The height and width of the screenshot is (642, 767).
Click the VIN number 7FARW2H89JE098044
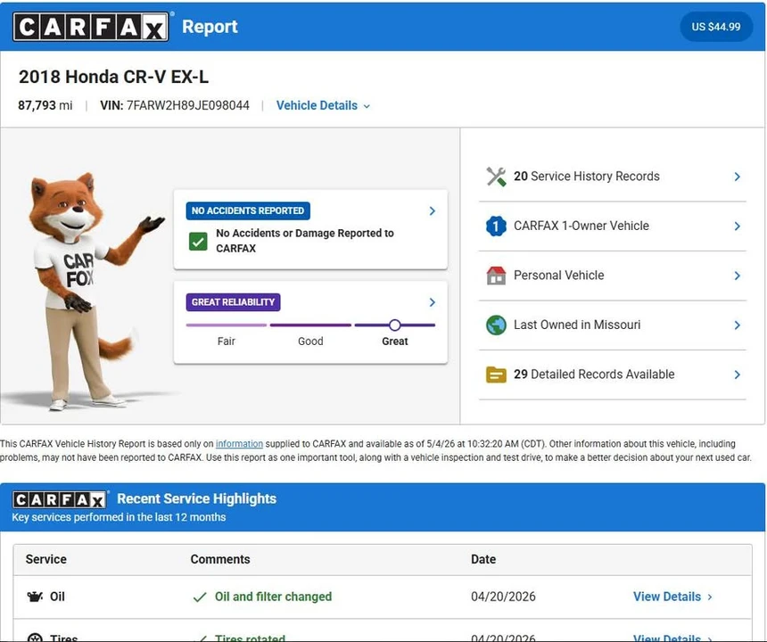tap(188, 105)
